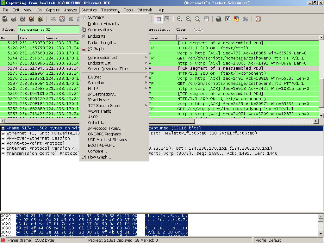324x243 pixels.
Task: Toggle auto scroll in live capture
Action: tap(167, 19)
